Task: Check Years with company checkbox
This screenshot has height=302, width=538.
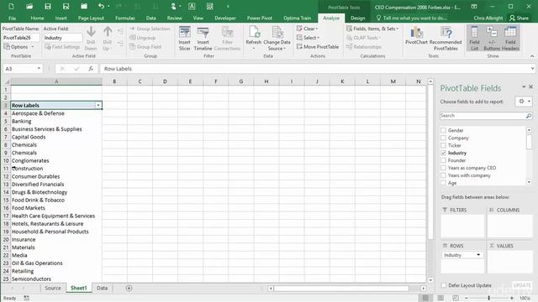Action: coord(443,175)
